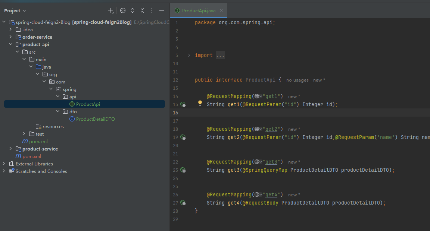
Task: Collapse the com package
Action: click(44, 82)
